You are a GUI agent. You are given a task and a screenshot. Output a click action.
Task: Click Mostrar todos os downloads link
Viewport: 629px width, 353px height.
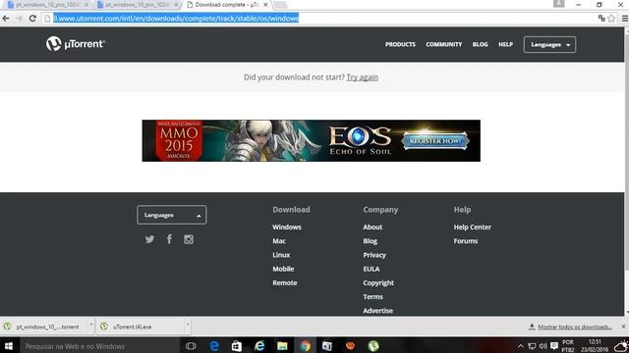coord(574,327)
